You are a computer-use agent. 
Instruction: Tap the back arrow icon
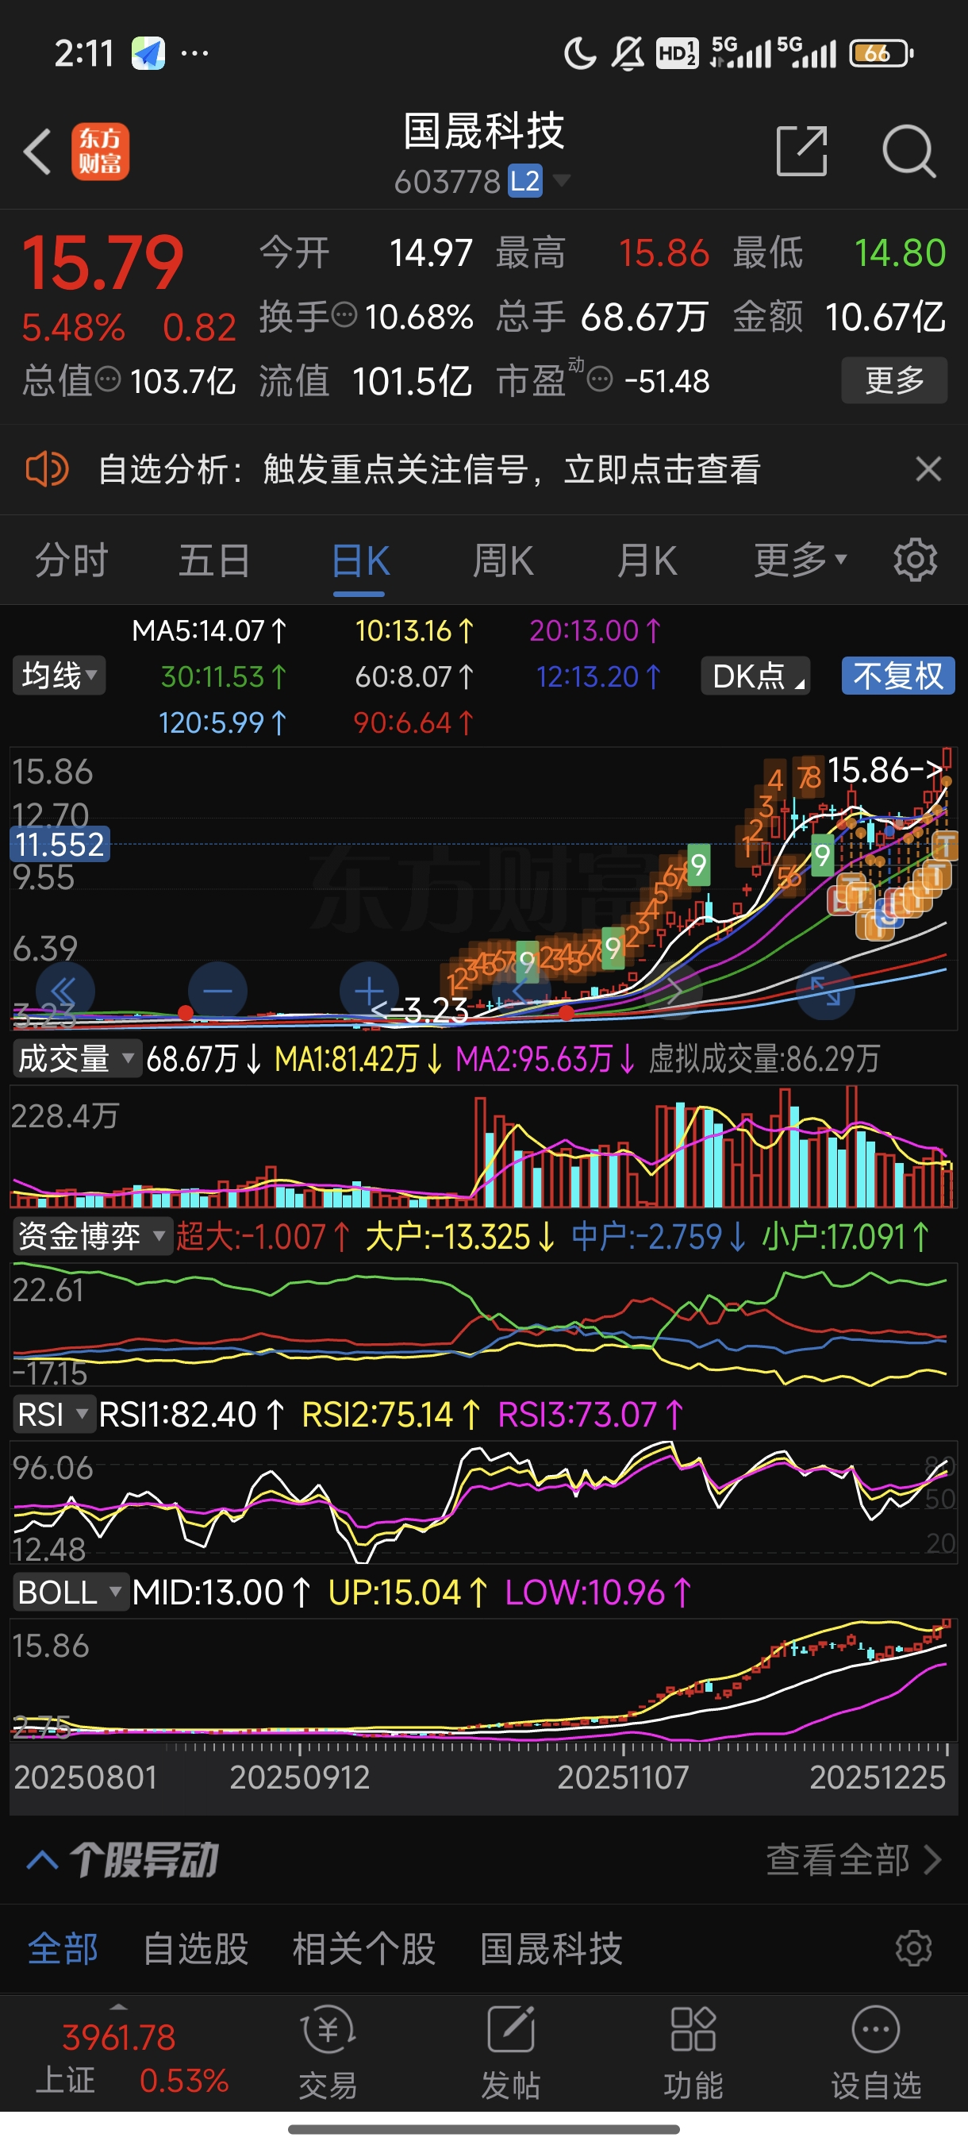click(37, 152)
